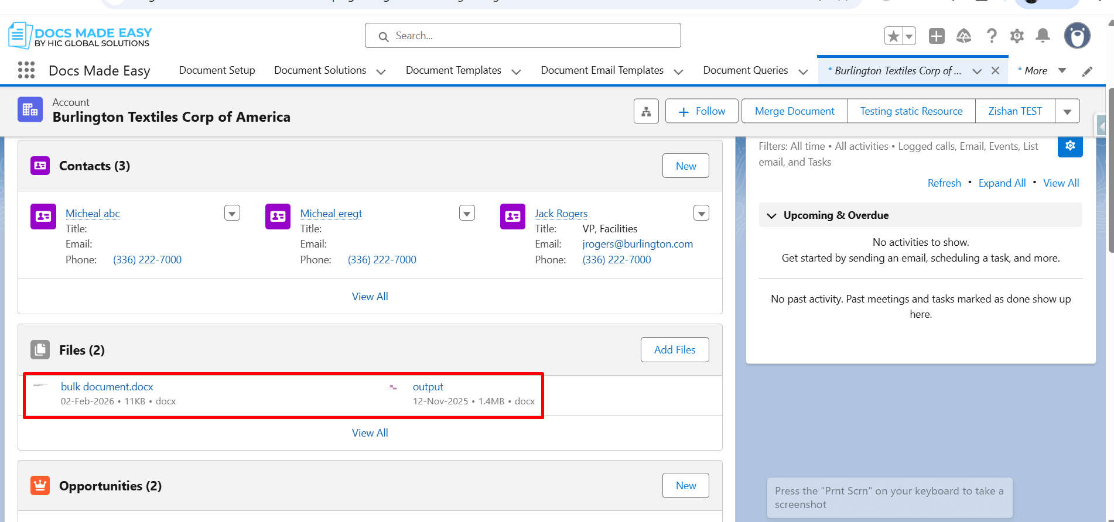
Task: Click into the global Search field
Action: pos(522,36)
